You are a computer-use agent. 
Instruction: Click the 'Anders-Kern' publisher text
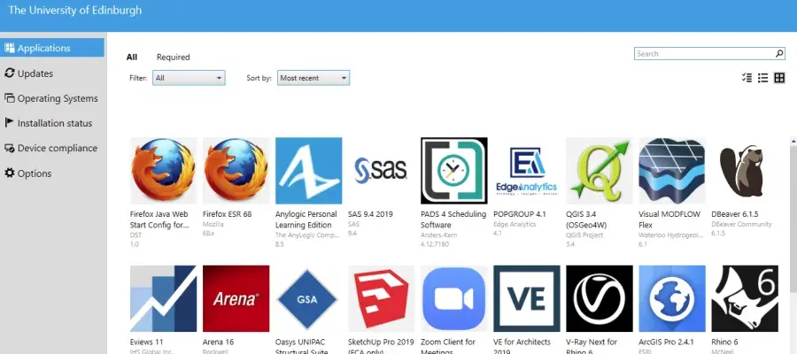point(438,235)
